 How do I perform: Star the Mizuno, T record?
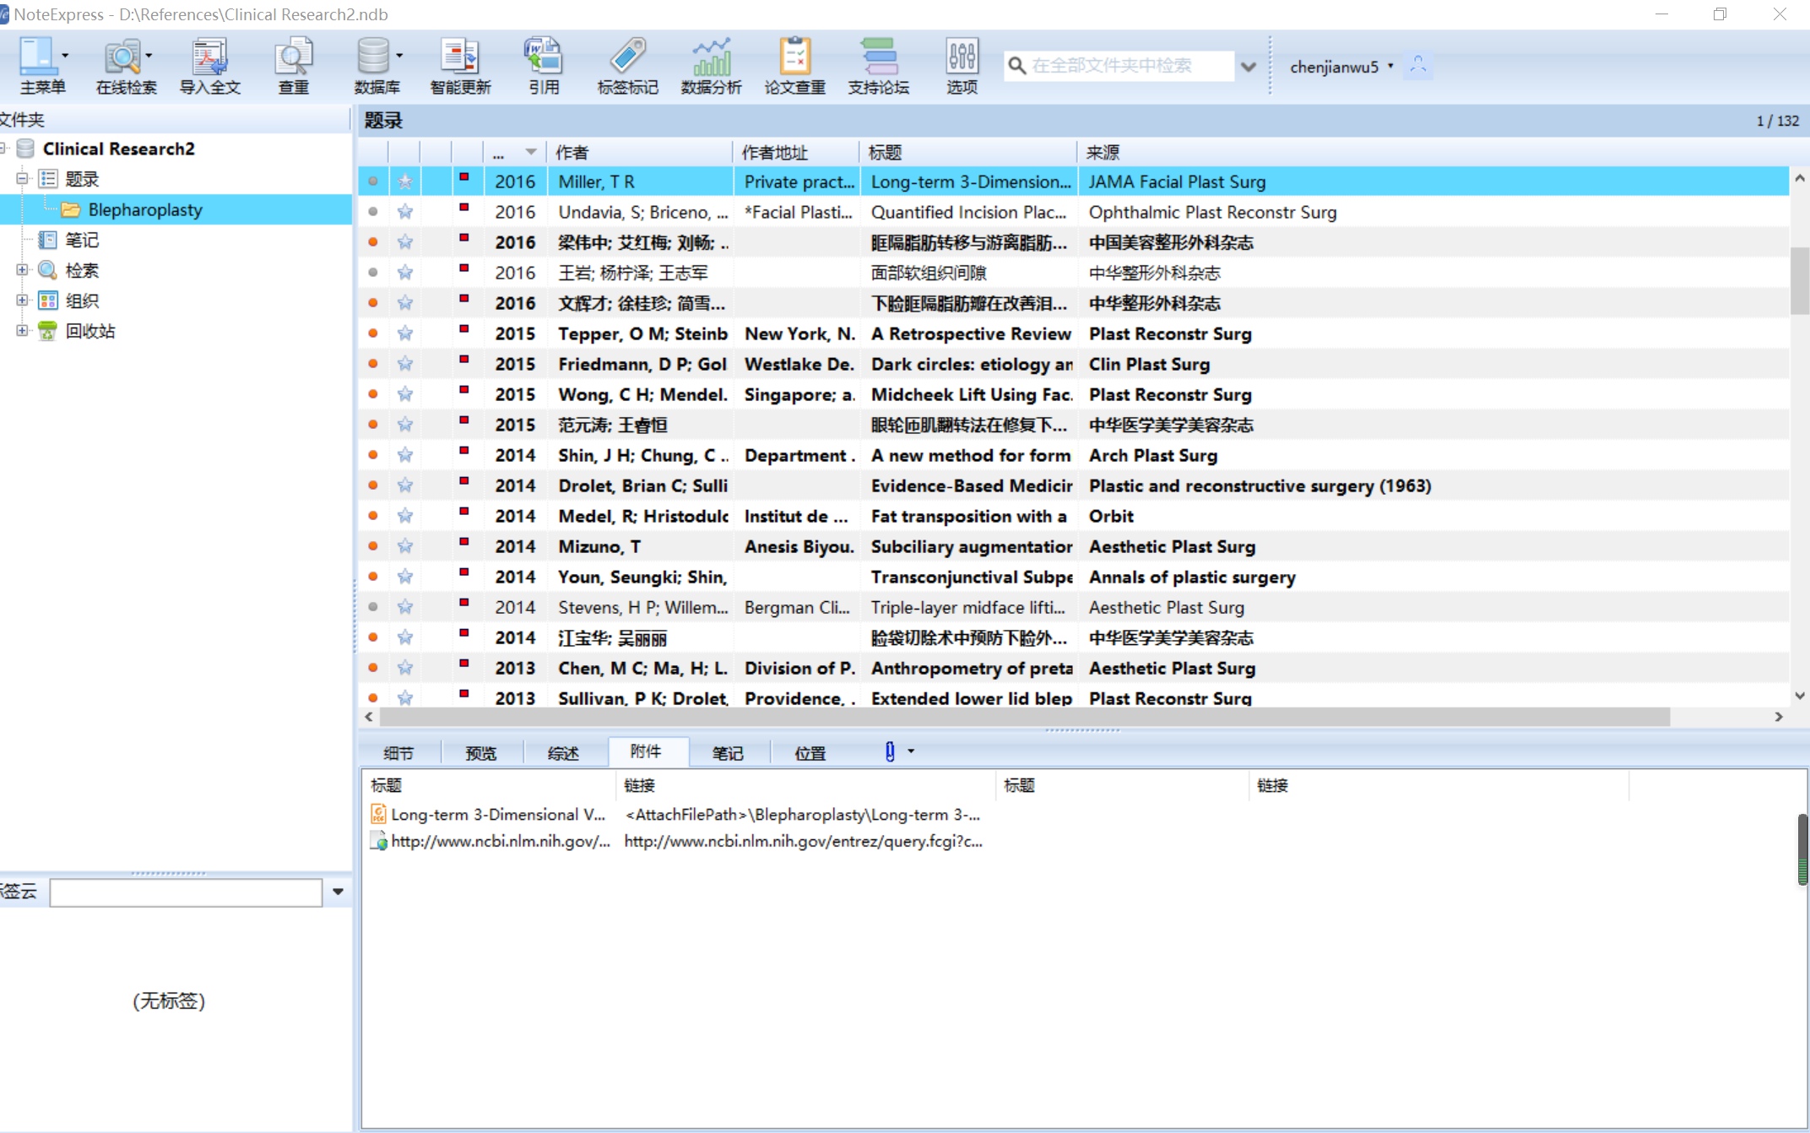point(405,546)
